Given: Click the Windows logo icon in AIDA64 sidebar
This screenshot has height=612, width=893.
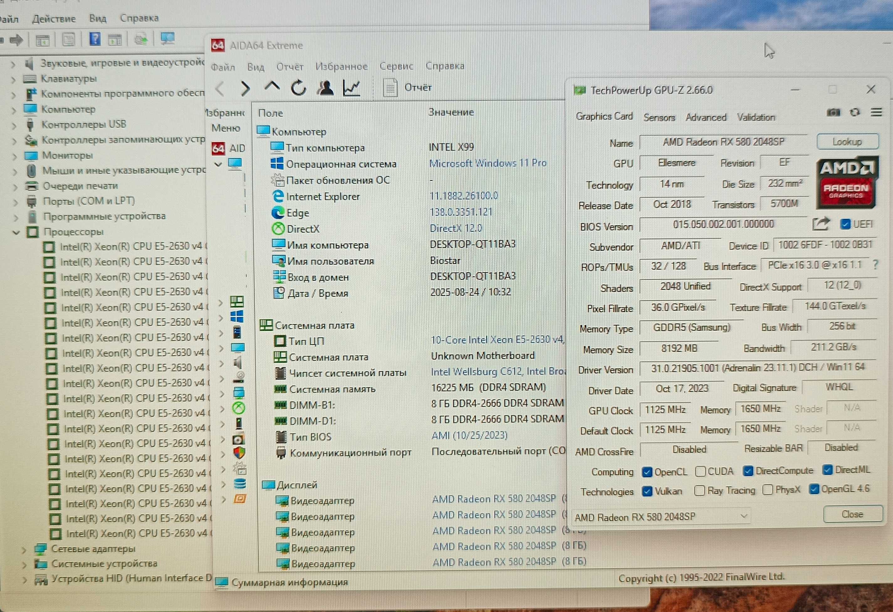Looking at the screenshot, I should 237,317.
